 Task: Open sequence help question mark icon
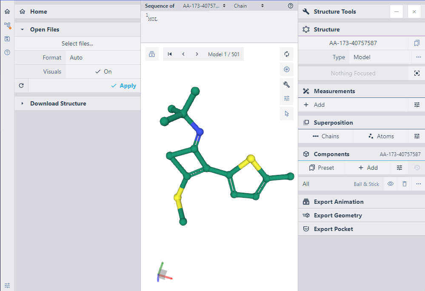[291, 6]
